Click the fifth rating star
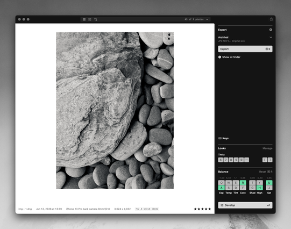Image resolution: width=291 pixels, height=229 pixels. click(x=210, y=209)
